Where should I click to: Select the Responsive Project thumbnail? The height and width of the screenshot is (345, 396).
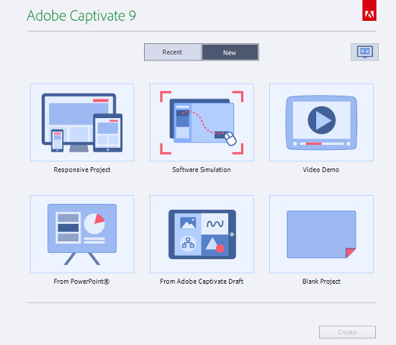tap(82, 122)
